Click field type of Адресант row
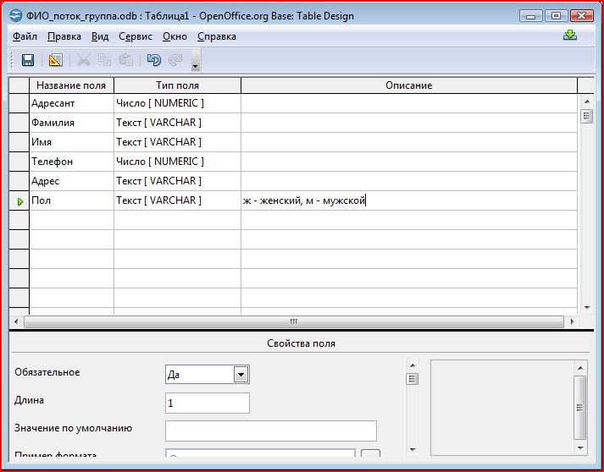 click(177, 103)
